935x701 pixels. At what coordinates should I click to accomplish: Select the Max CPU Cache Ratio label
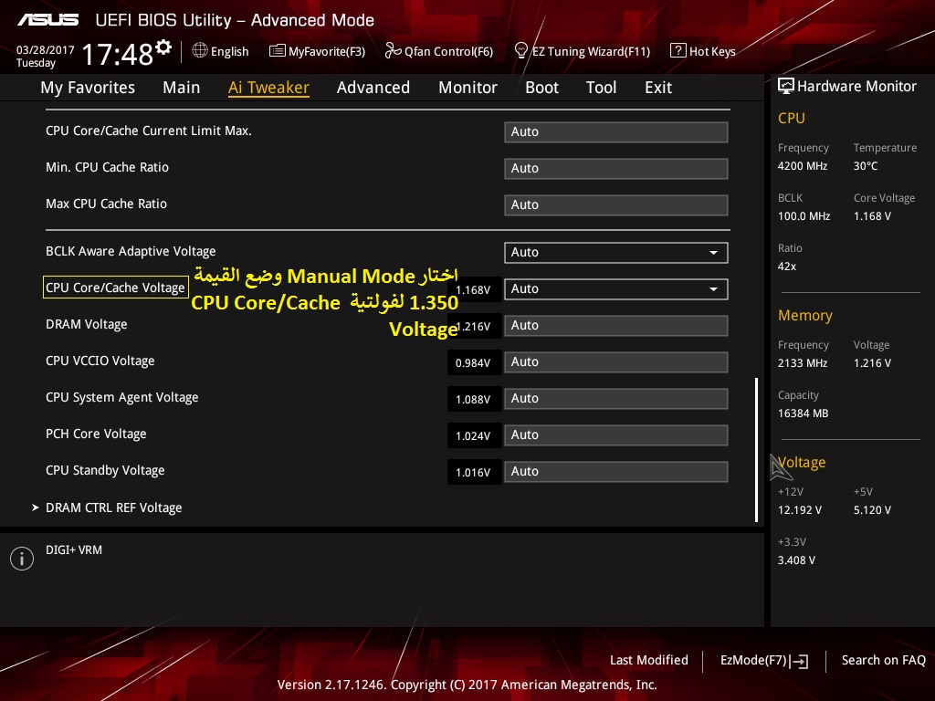pos(106,204)
